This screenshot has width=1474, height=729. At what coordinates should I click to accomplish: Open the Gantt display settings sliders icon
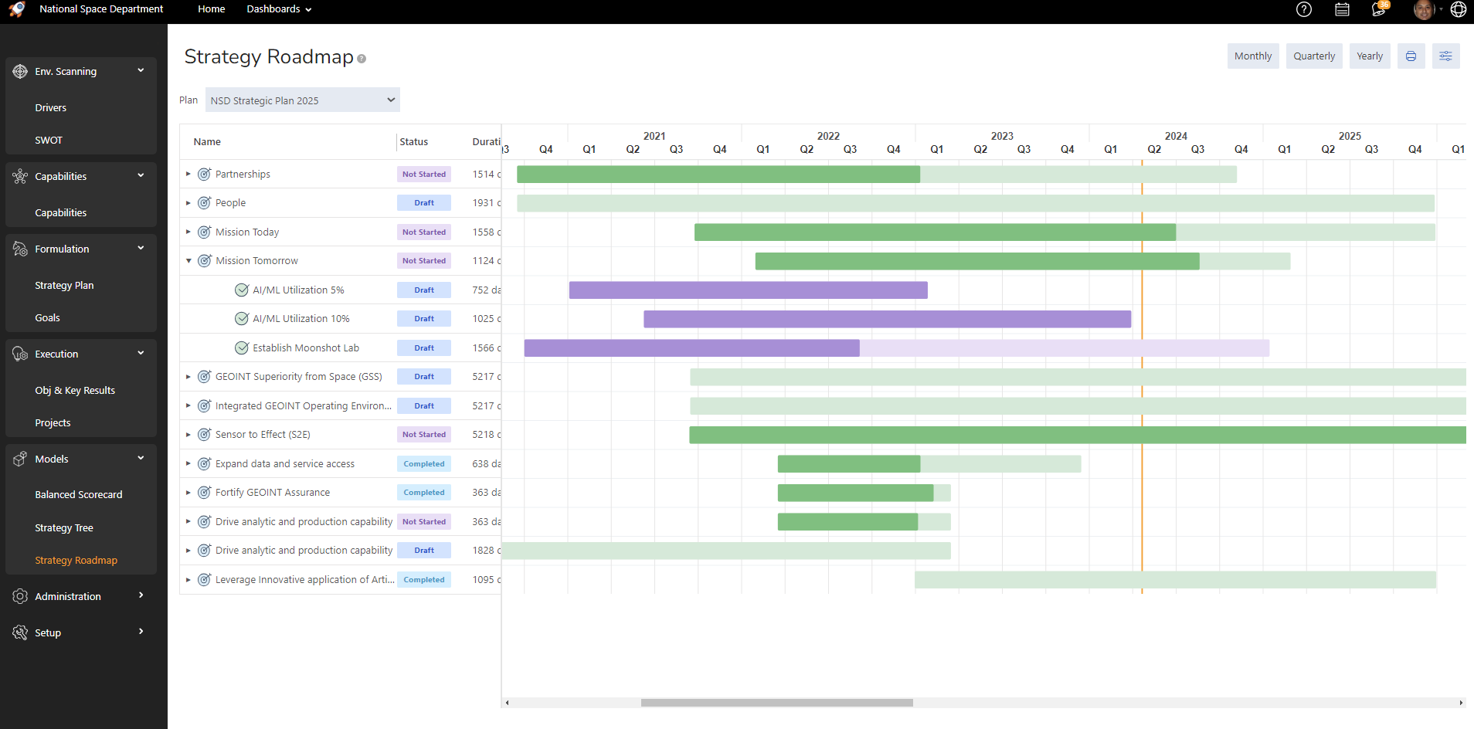(1445, 56)
